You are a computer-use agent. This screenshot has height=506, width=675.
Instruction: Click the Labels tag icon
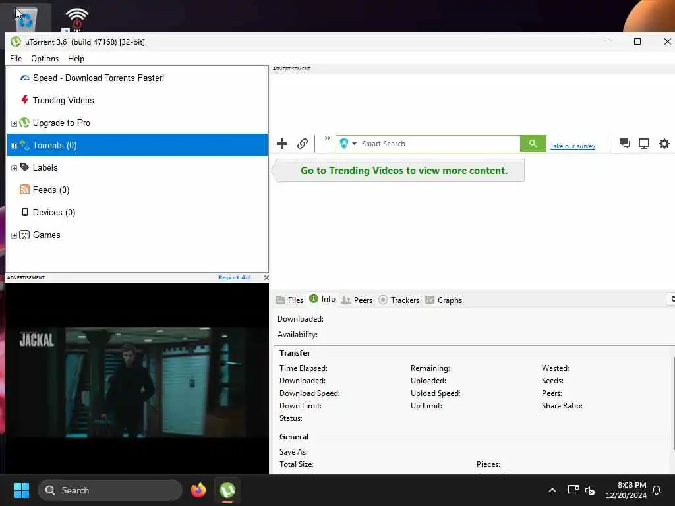(x=25, y=167)
